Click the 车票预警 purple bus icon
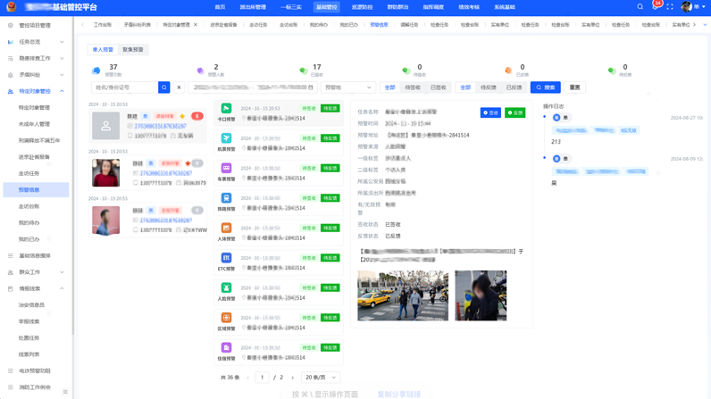 (226, 168)
